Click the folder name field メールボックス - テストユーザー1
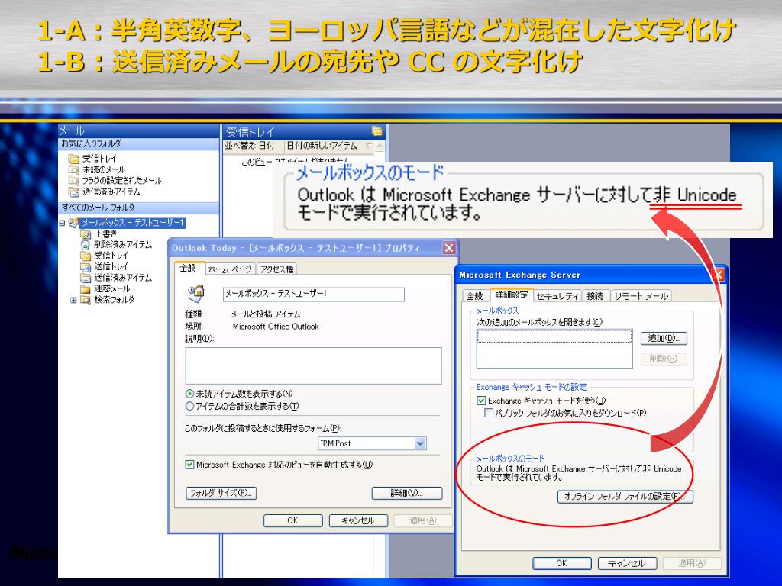 [x=314, y=294]
